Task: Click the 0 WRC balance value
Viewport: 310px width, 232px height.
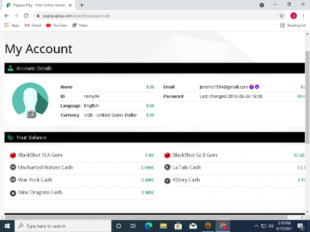Action: [148, 180]
